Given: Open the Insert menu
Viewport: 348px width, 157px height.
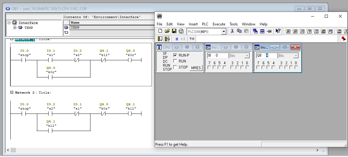Looking at the screenshot, I should 193,24.
